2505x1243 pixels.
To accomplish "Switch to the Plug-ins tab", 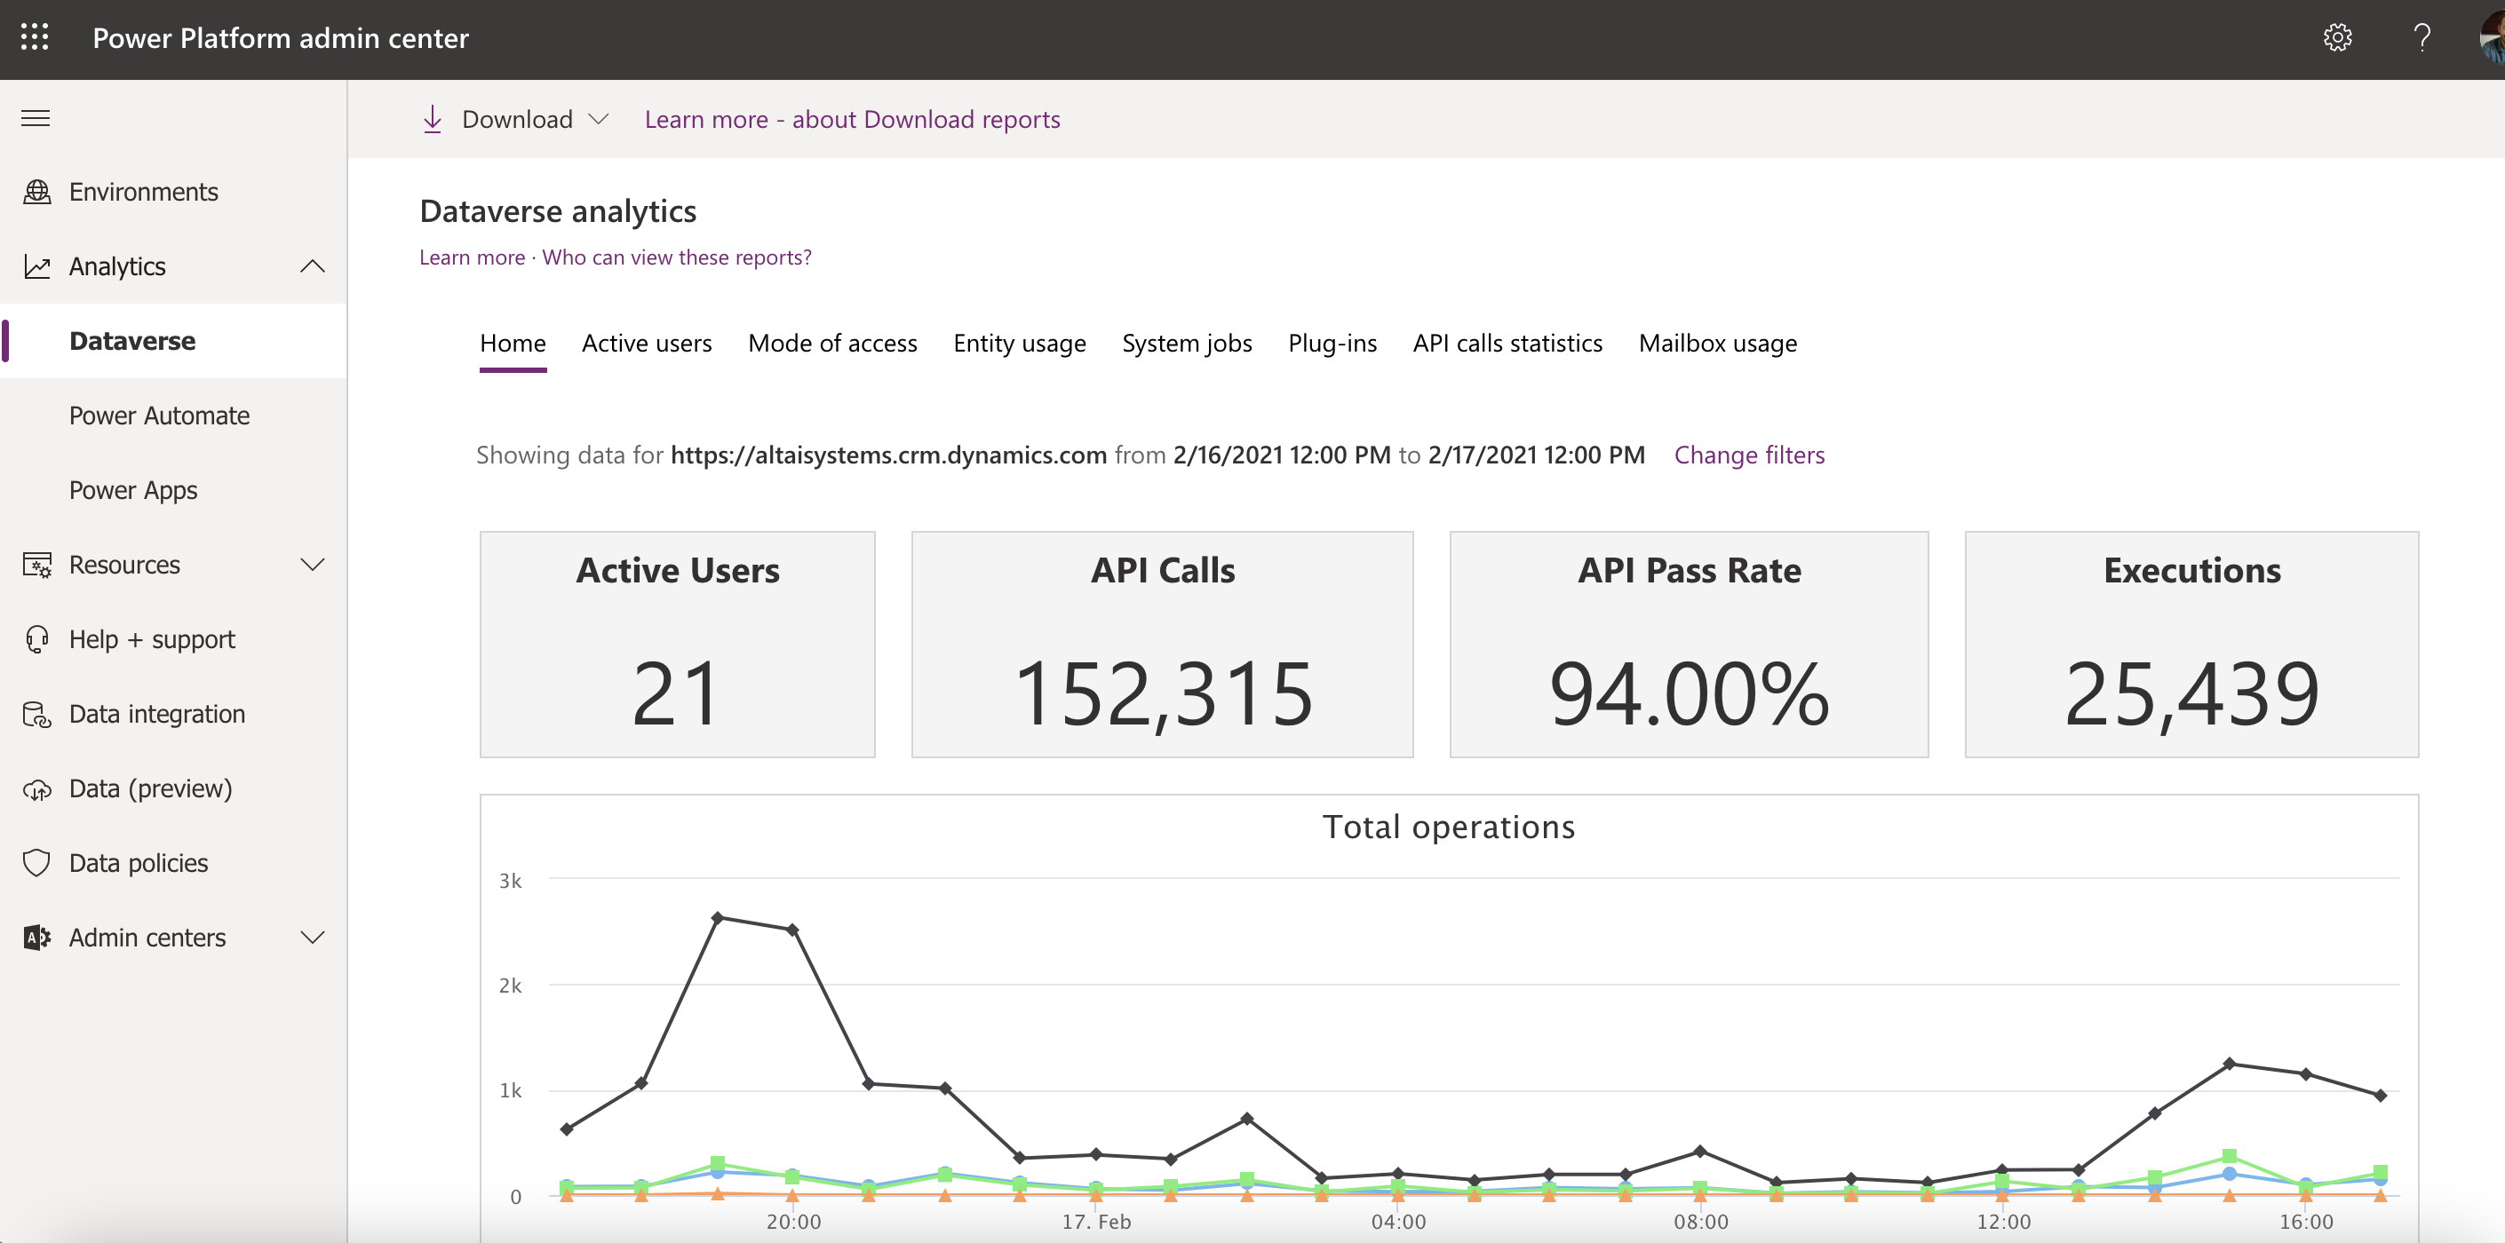I will pos(1332,343).
